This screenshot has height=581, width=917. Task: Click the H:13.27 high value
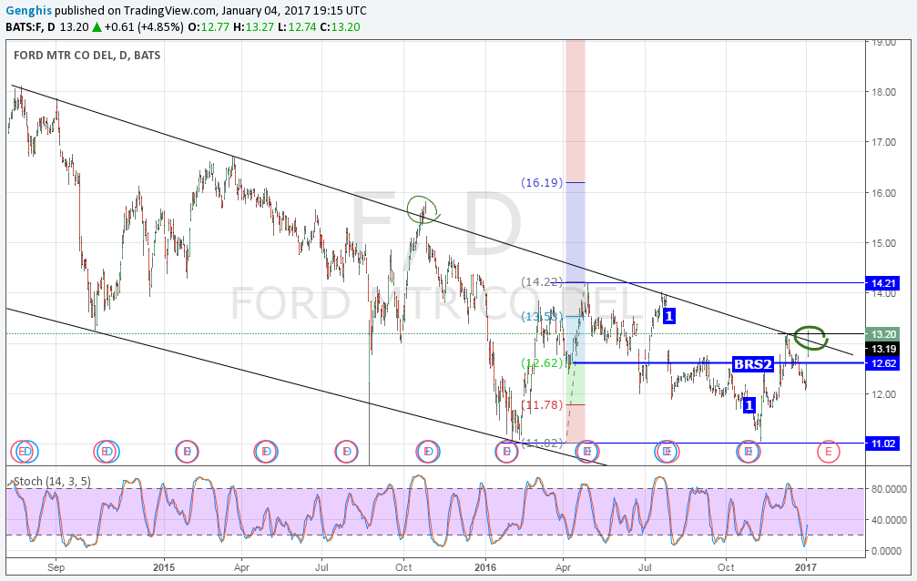click(x=253, y=27)
